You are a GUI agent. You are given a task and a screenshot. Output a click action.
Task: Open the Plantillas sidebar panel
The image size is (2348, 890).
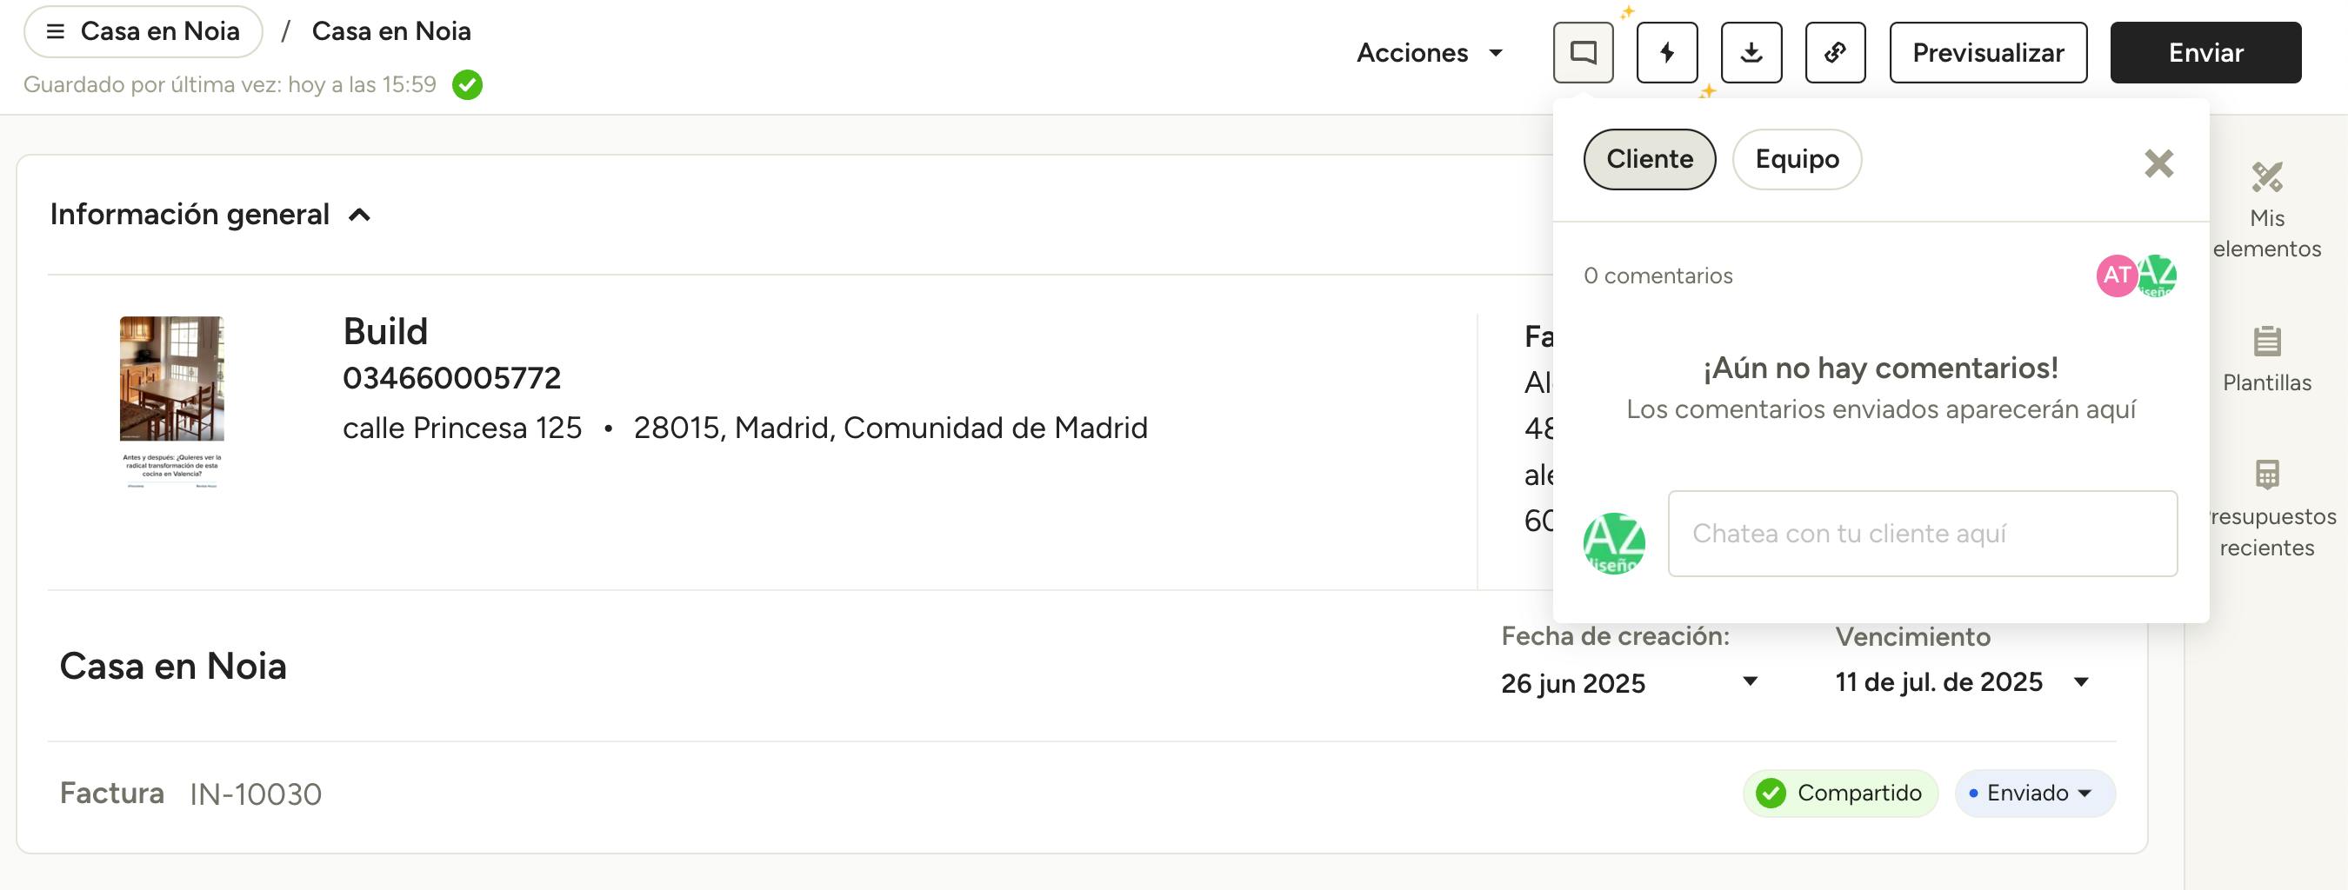click(2266, 359)
